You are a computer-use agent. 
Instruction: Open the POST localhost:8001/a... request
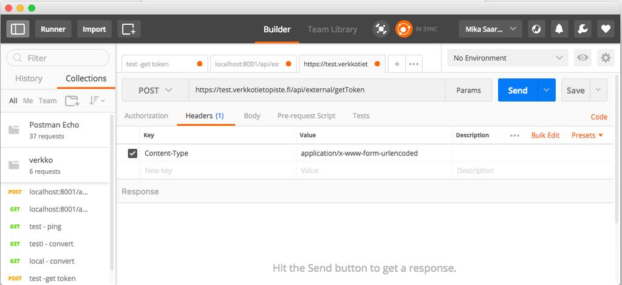[x=54, y=191]
